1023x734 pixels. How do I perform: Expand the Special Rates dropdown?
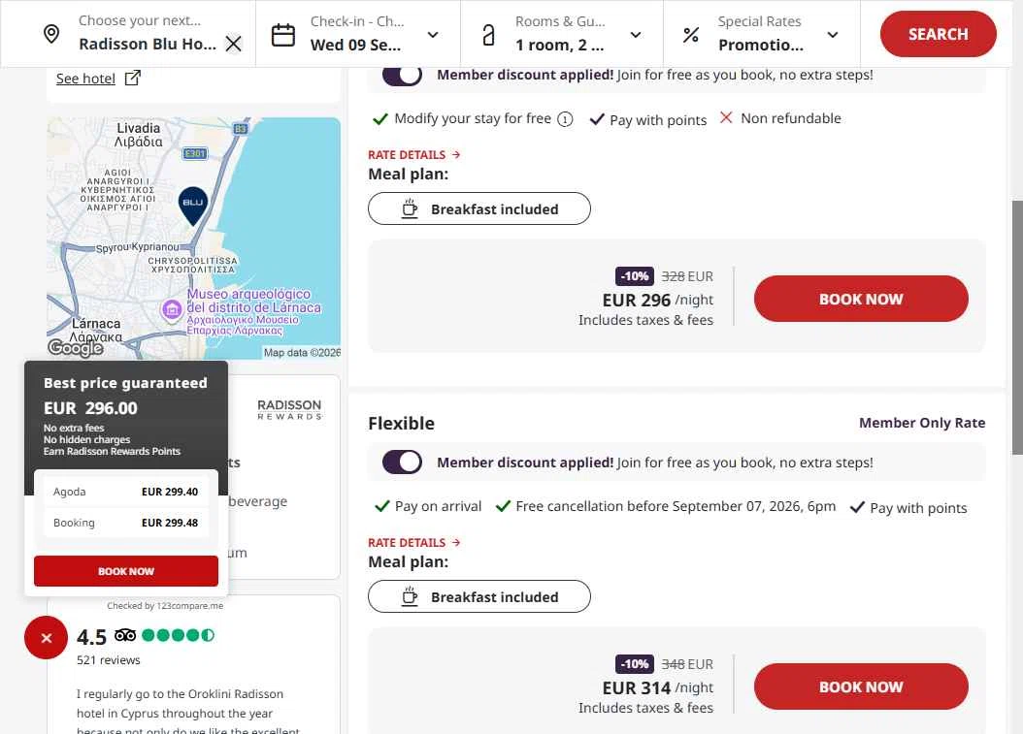click(x=833, y=35)
